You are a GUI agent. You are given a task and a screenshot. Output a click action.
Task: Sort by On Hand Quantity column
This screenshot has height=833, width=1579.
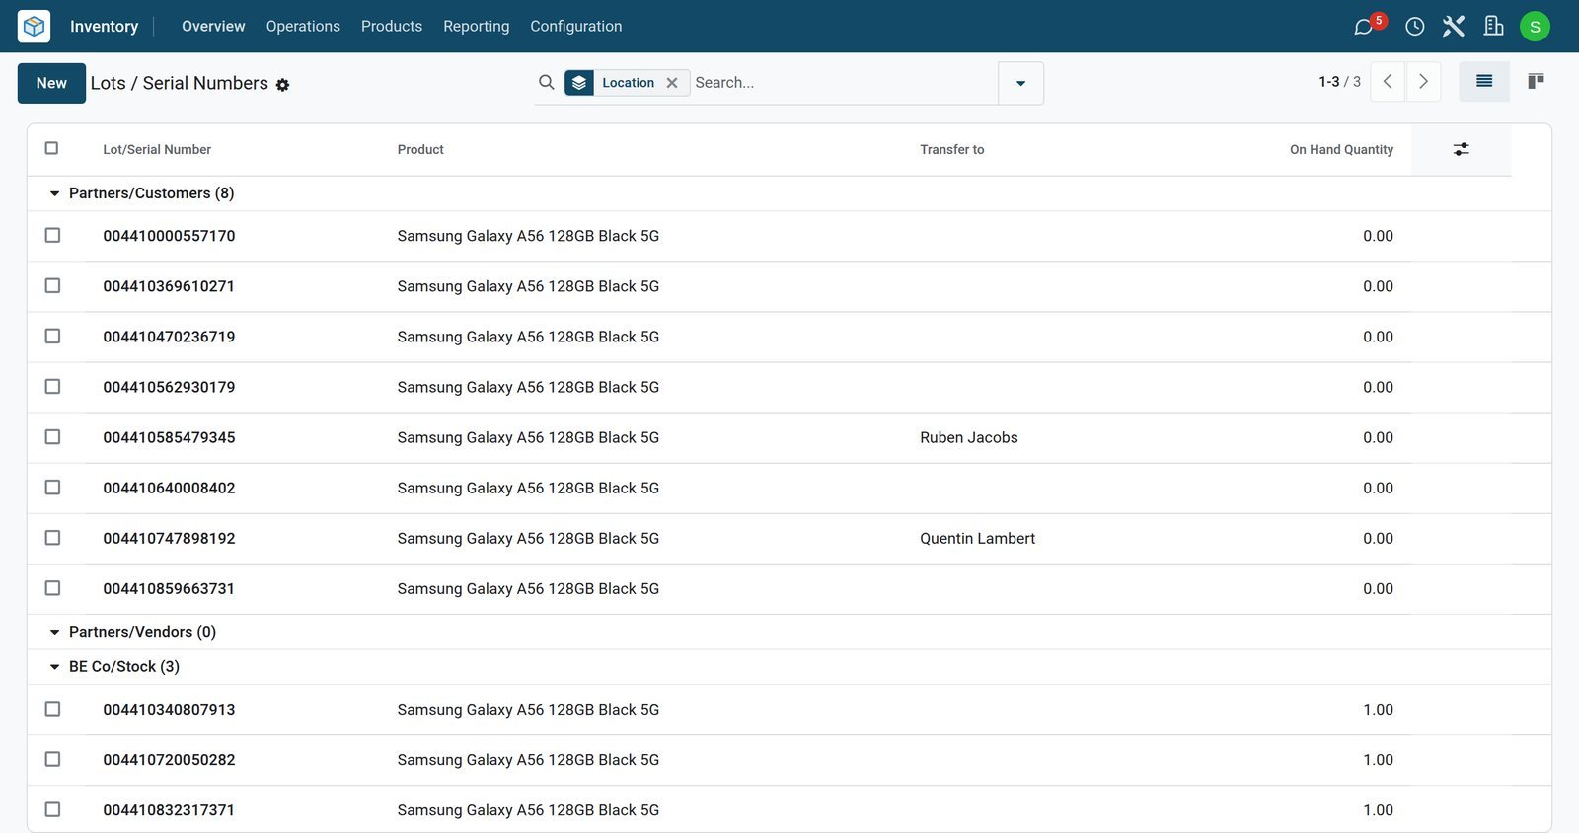pyautogui.click(x=1341, y=150)
